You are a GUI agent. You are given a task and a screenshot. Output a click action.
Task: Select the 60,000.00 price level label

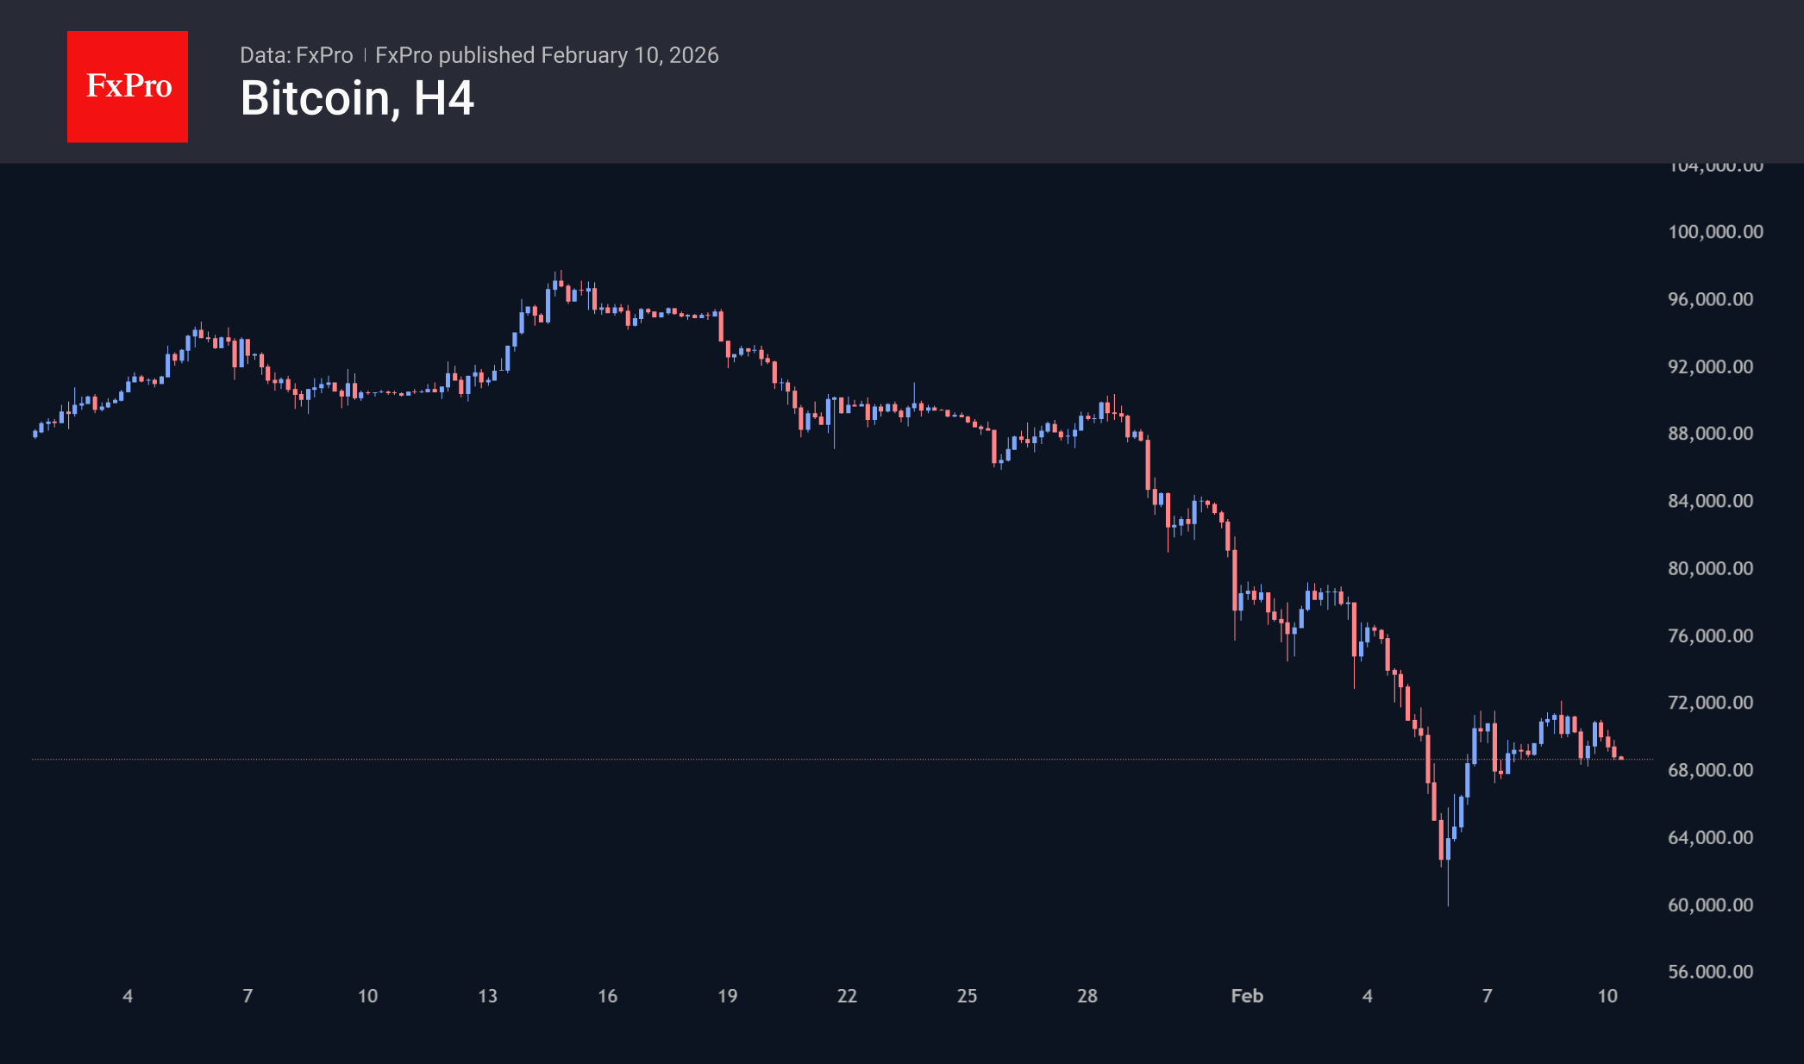coord(1710,904)
